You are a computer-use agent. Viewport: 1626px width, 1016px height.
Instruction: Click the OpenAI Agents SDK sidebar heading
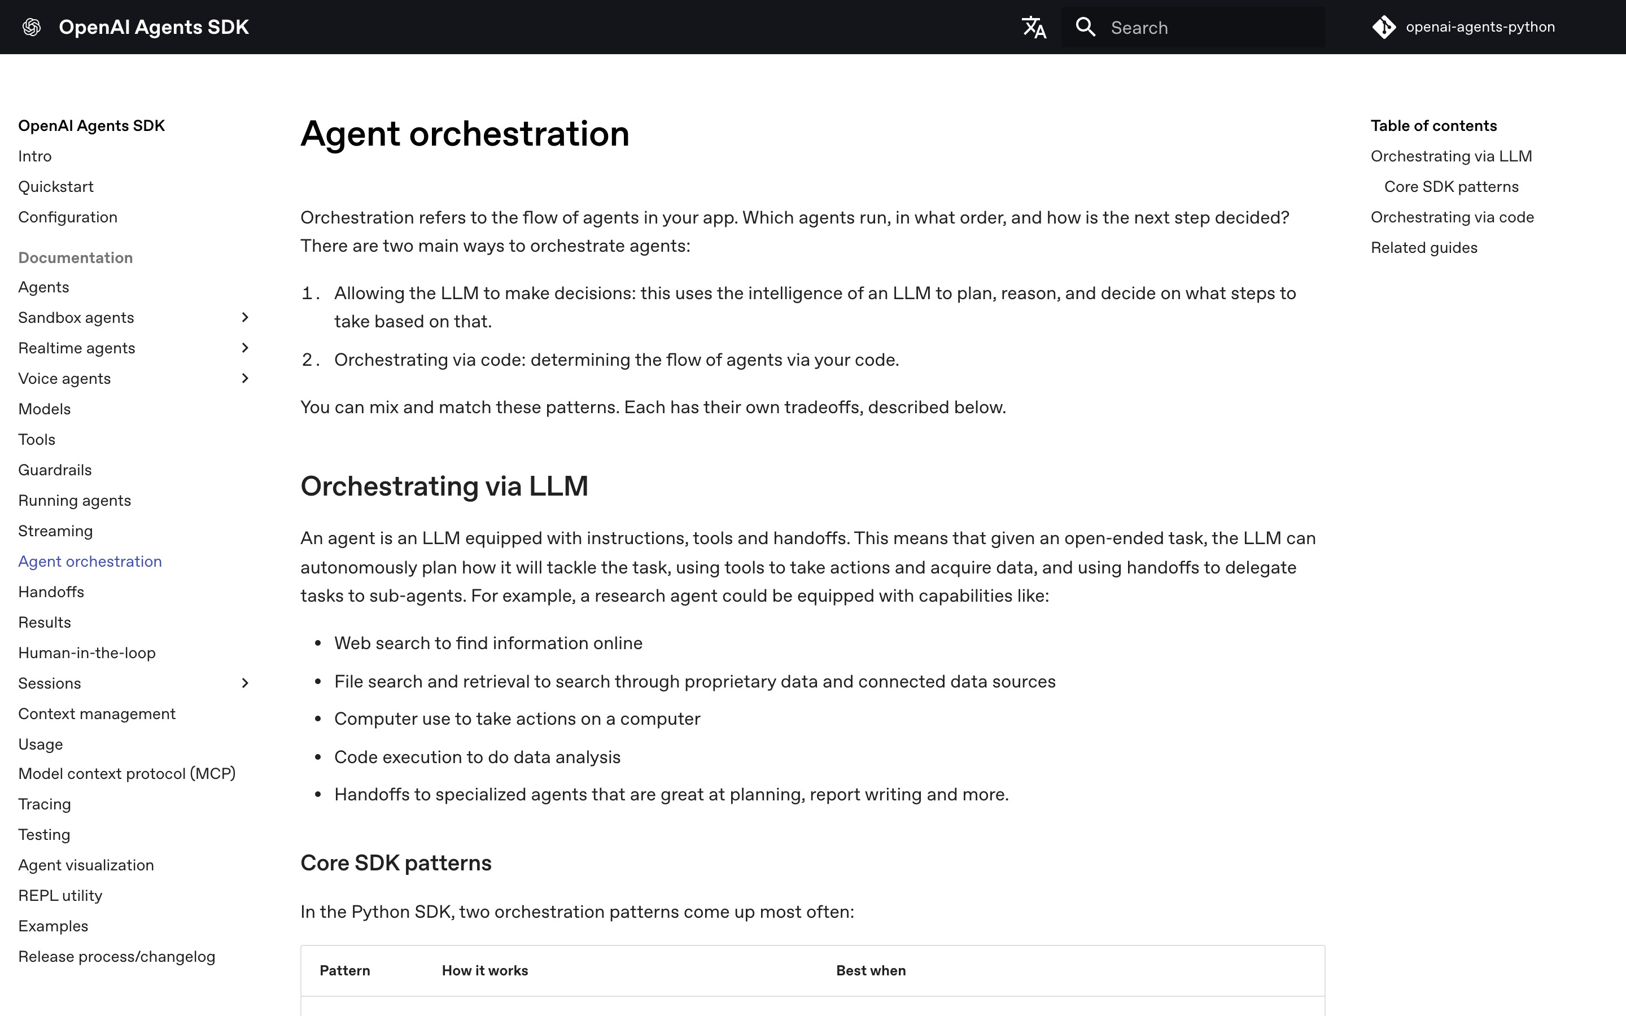tap(91, 126)
